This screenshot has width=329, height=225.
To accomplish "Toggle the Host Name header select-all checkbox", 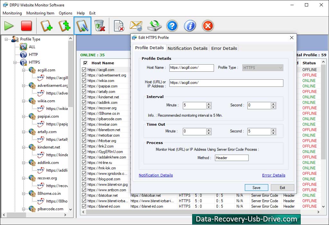I will tap(85, 63).
